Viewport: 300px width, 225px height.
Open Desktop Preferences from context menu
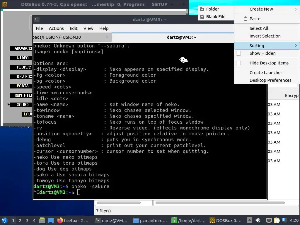pos(270,80)
